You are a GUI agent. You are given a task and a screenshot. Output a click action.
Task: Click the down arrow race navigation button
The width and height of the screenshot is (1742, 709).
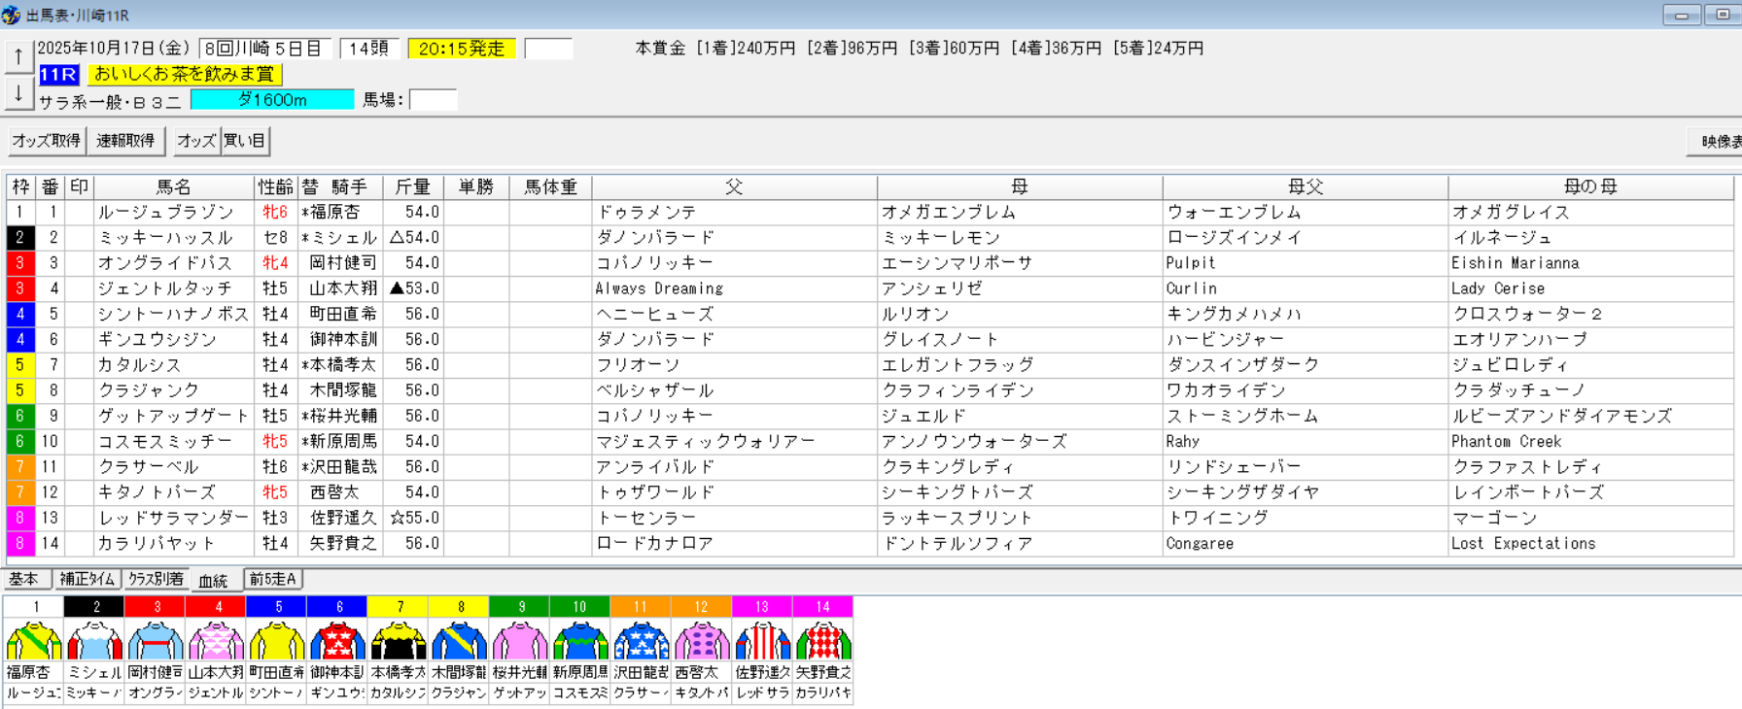pyautogui.click(x=18, y=94)
